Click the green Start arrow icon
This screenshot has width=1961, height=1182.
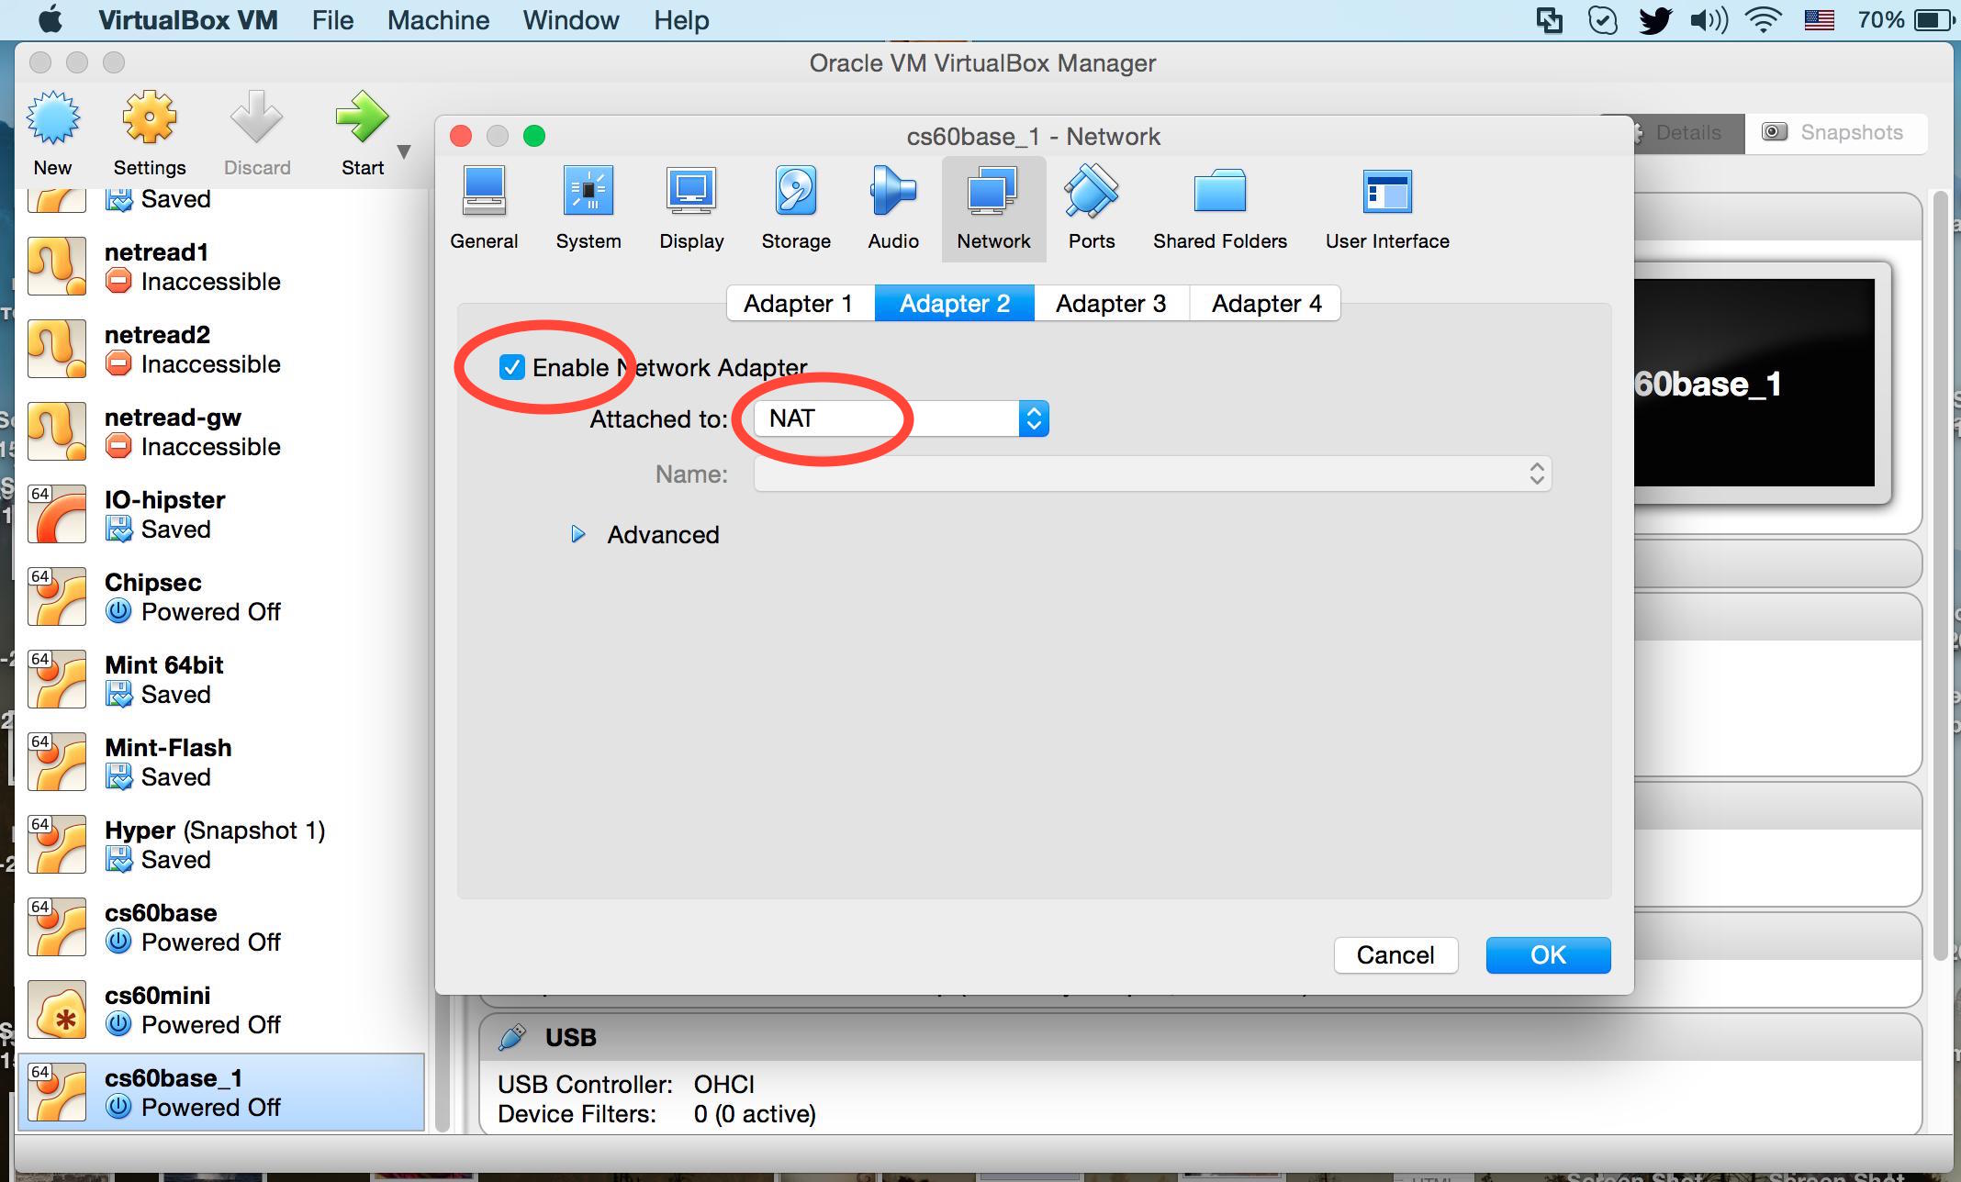point(362,117)
